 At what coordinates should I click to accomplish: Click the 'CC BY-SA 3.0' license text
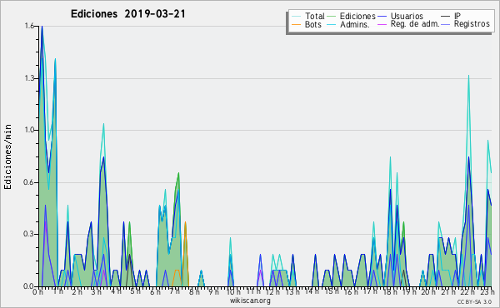474,301
